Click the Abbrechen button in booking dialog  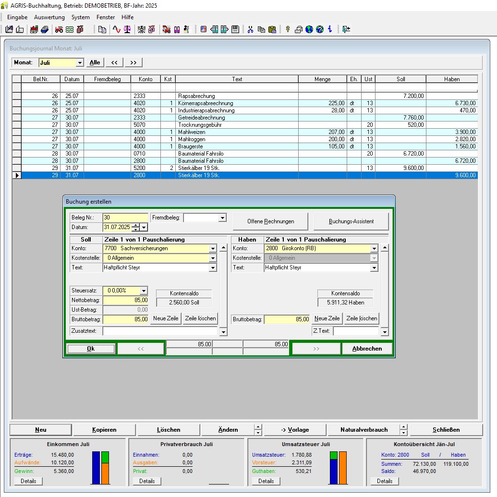pyautogui.click(x=367, y=349)
